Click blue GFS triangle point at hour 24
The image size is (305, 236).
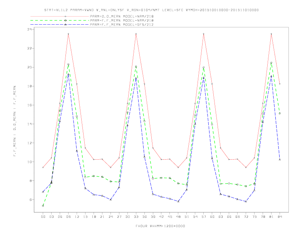[x=111, y=200]
